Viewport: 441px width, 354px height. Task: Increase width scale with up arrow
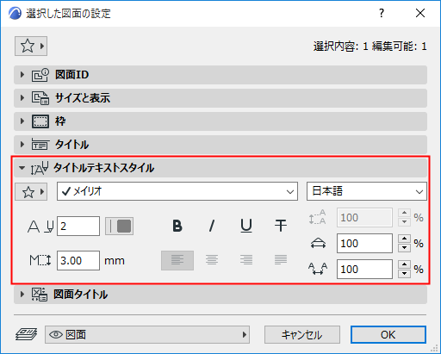click(x=405, y=239)
